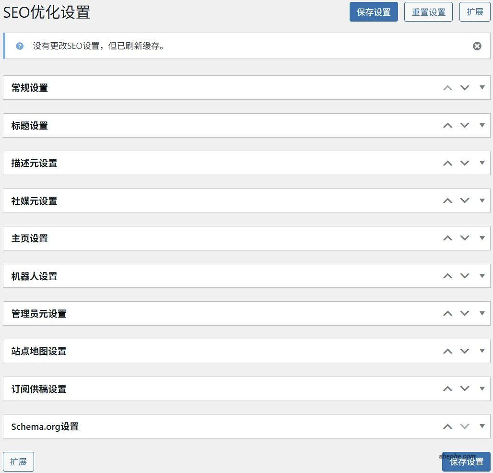Move the 社媒元设置 section up

(447, 201)
